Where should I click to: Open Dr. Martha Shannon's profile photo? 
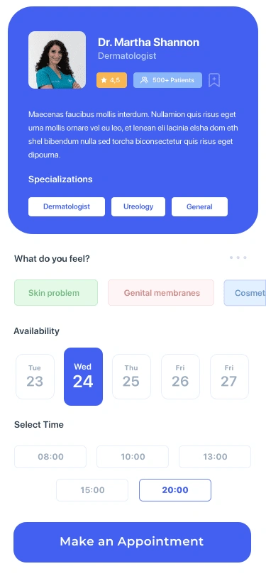(x=57, y=60)
